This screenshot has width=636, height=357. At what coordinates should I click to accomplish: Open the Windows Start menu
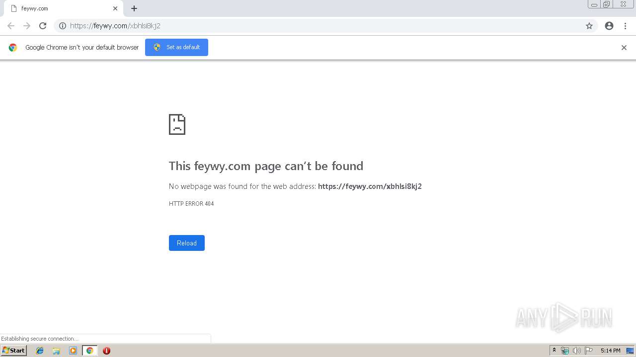coord(14,351)
